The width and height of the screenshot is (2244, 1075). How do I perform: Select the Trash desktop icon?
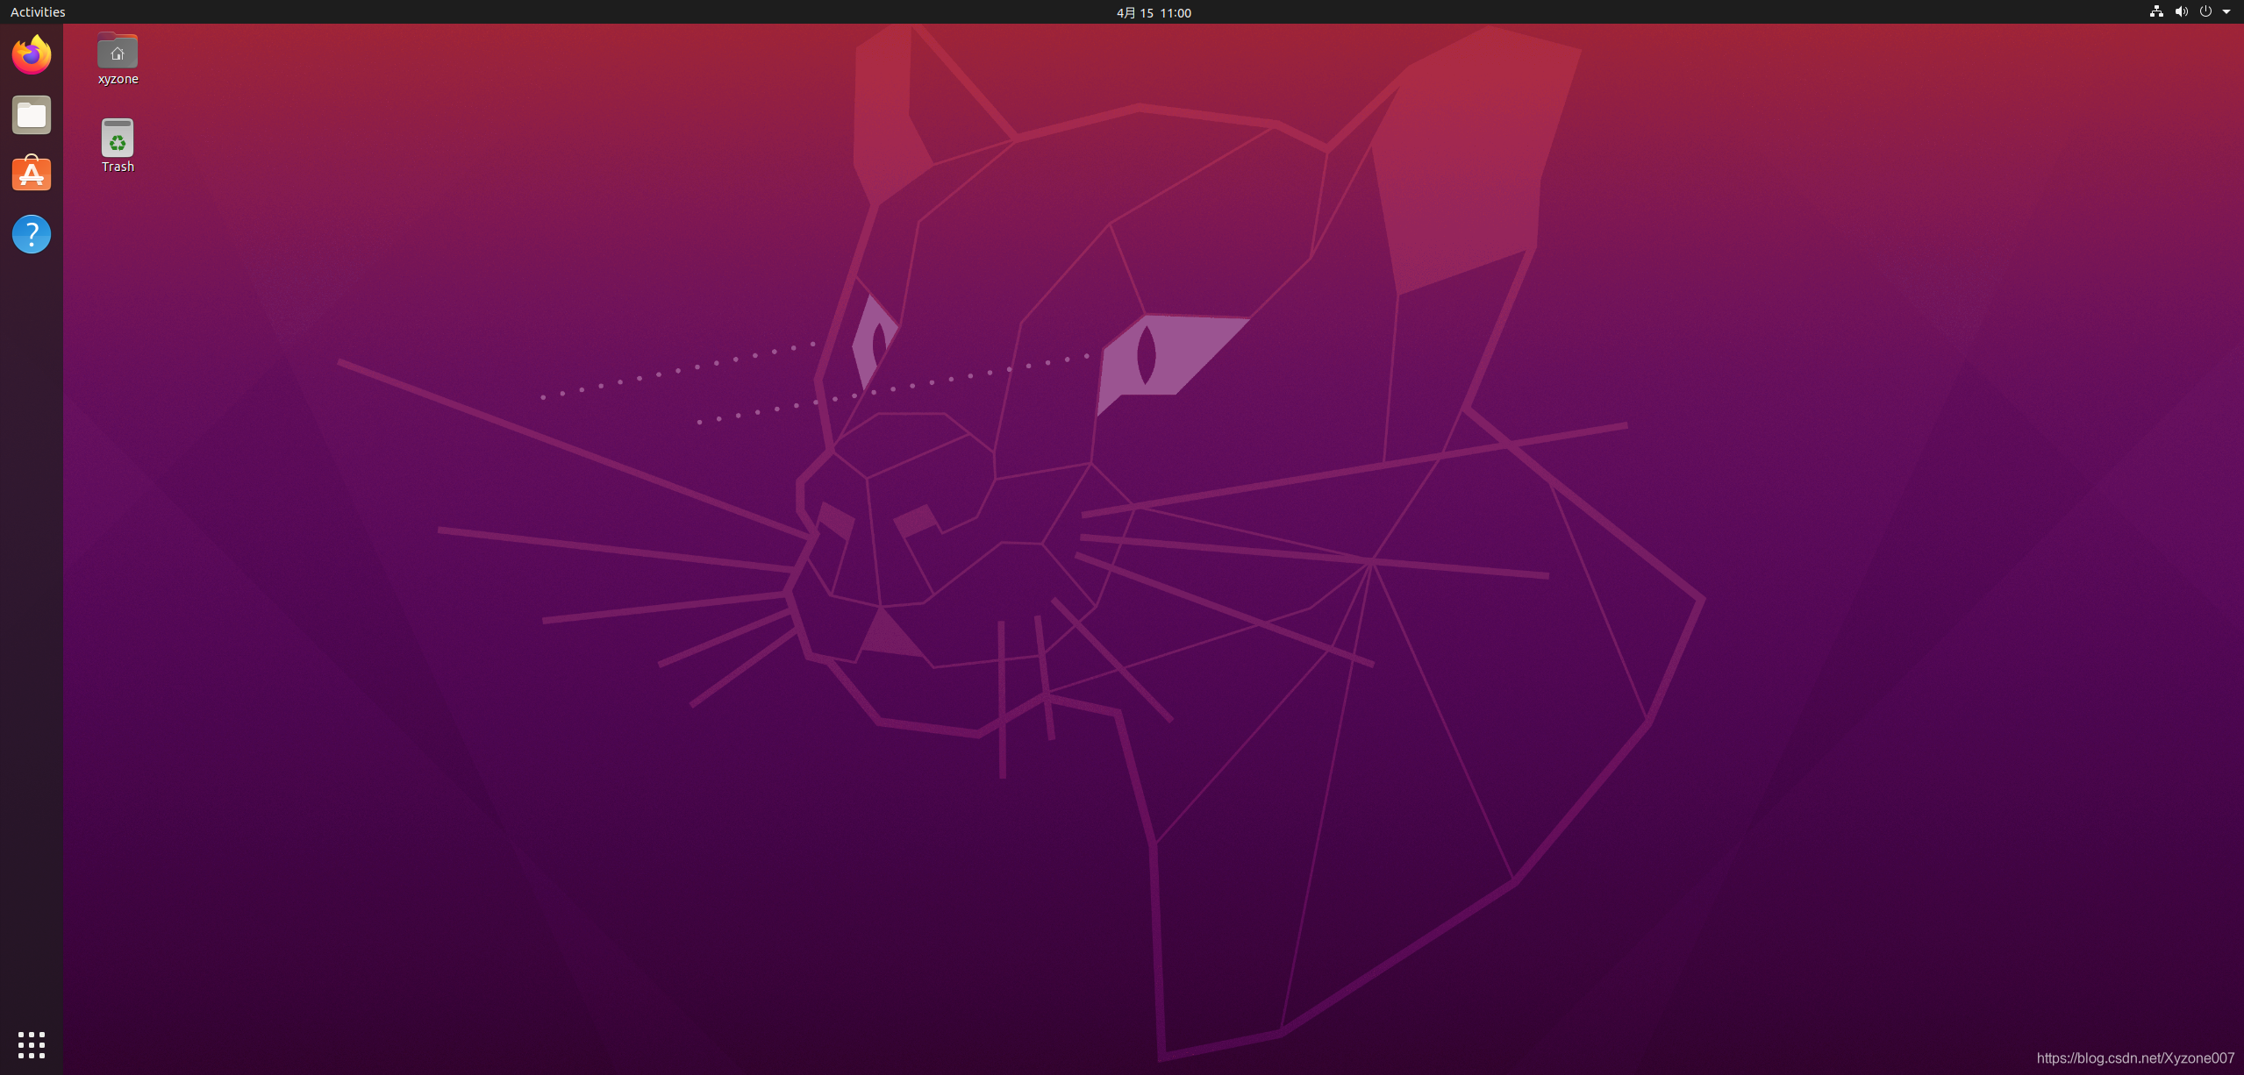point(118,146)
